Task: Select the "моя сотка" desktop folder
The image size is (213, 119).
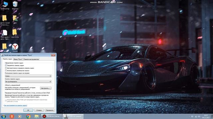Action: coord(15,34)
